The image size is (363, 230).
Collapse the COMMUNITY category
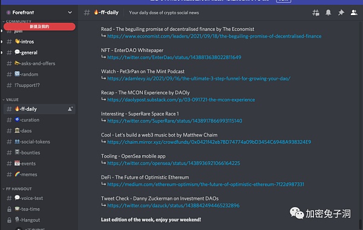(17, 21)
